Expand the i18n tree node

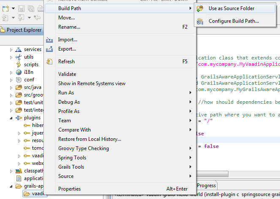pos(11,73)
